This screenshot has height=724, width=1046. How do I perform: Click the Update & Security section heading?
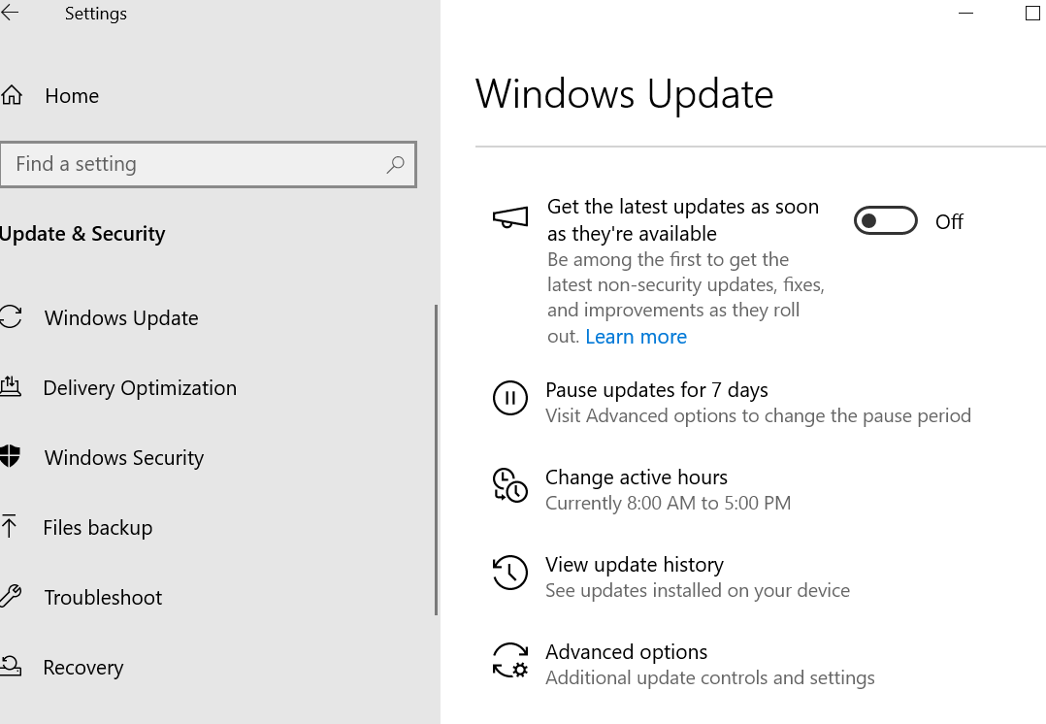[x=82, y=234]
